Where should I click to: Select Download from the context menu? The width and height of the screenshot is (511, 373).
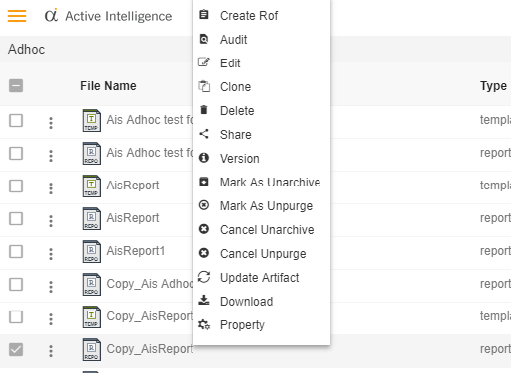tap(262, 302)
